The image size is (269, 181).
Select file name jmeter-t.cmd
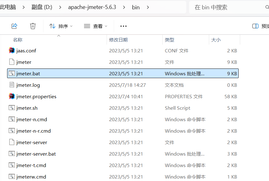click(x=31, y=166)
